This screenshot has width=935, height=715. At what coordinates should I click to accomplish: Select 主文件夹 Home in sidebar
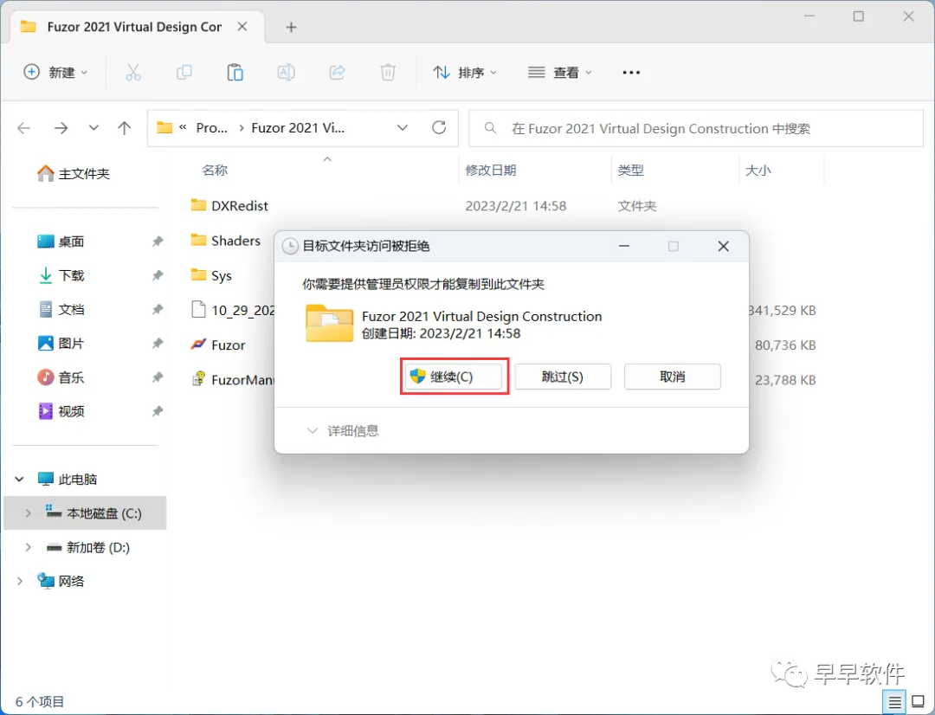tap(74, 174)
